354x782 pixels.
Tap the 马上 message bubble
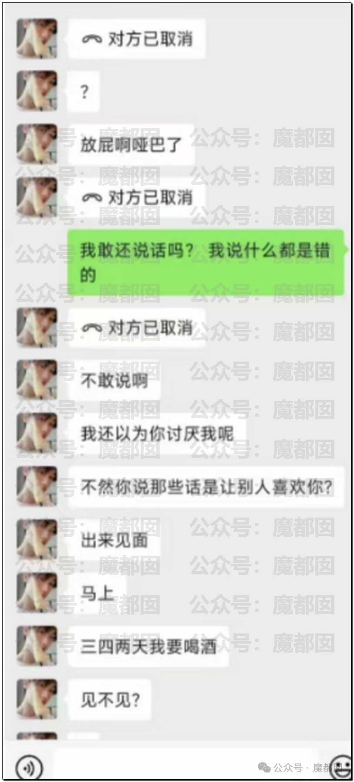tap(97, 593)
